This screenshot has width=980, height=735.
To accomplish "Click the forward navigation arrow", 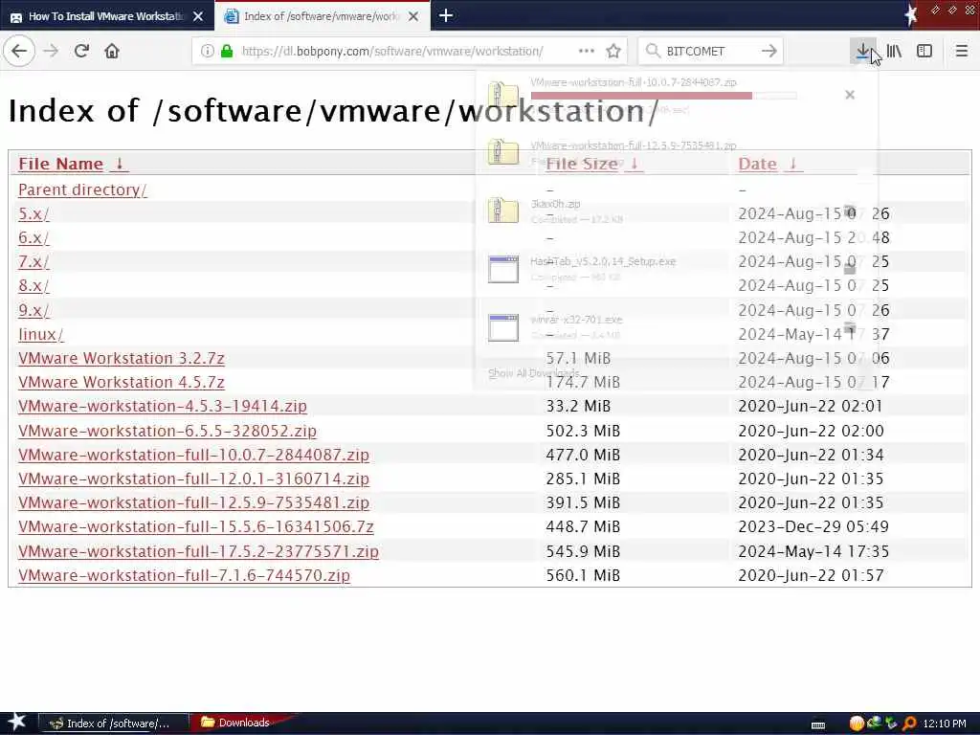I will click(x=52, y=51).
